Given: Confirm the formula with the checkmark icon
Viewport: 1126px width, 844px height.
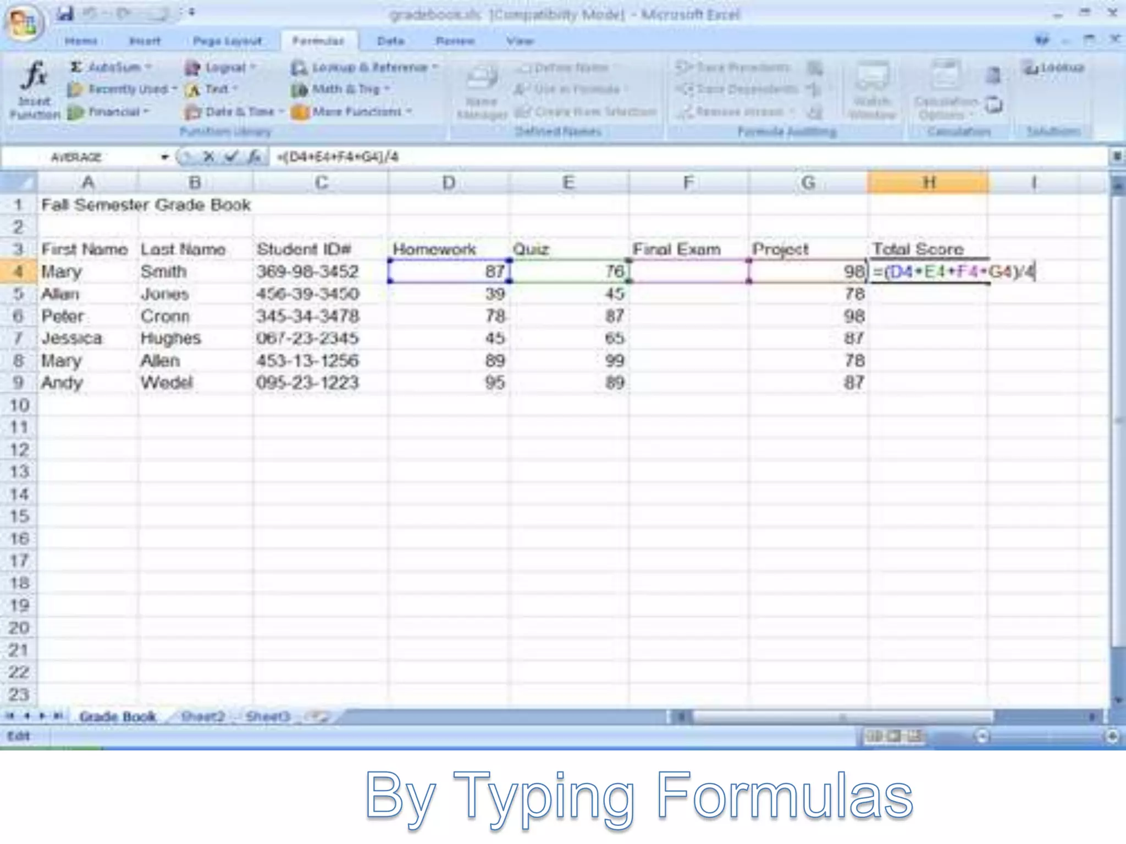Looking at the screenshot, I should (x=231, y=157).
